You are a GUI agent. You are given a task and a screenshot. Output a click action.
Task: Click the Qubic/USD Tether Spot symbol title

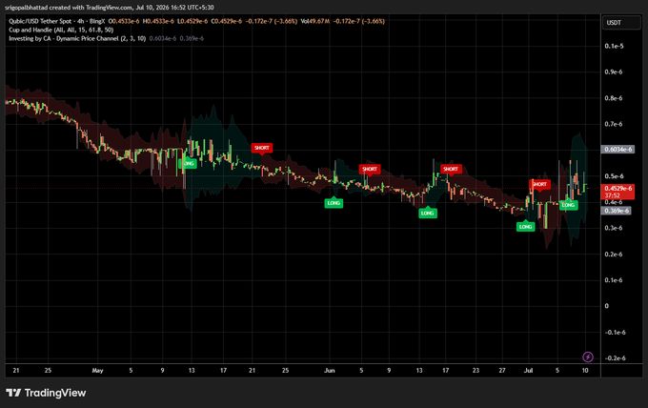pos(56,21)
